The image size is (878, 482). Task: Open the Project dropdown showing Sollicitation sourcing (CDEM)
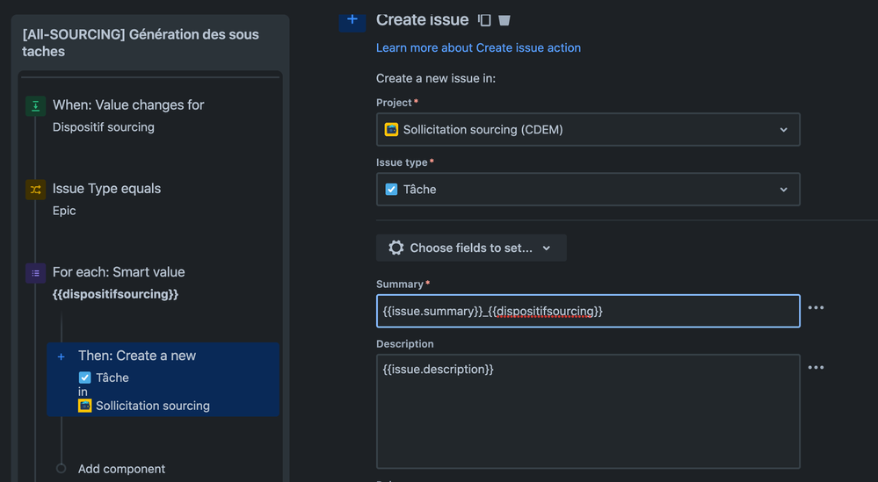click(588, 129)
